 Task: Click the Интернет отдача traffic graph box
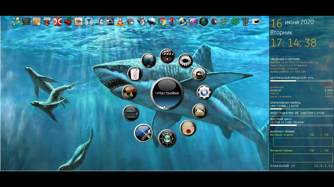(303, 142)
